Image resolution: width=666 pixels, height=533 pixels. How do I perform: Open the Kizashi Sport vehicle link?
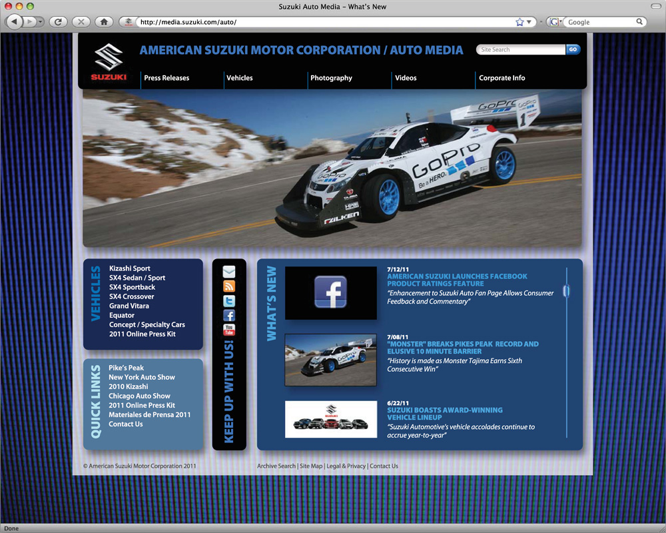click(130, 268)
